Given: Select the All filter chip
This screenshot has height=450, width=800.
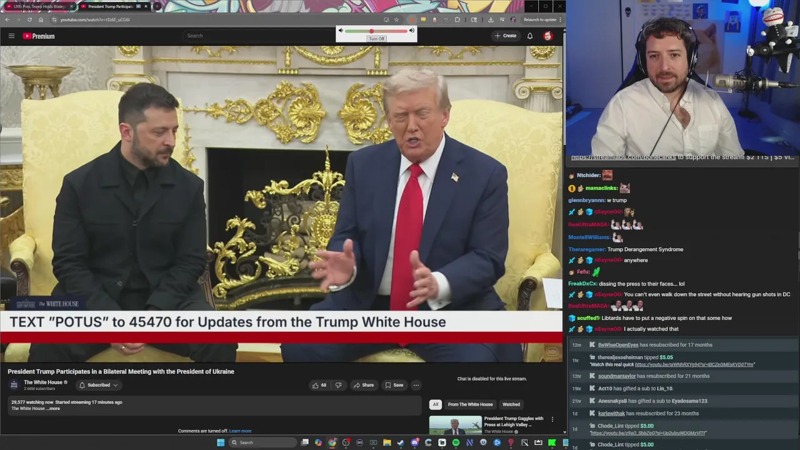Looking at the screenshot, I should (436, 404).
